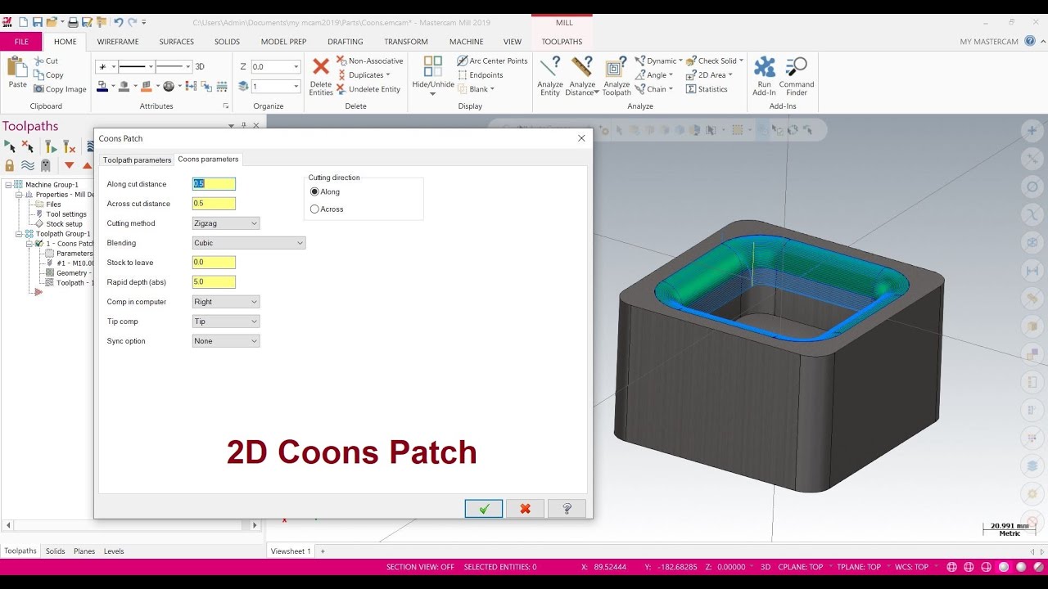The height and width of the screenshot is (589, 1048).
Task: Click the Print icon in quick access toolbar
Action: click(x=73, y=22)
